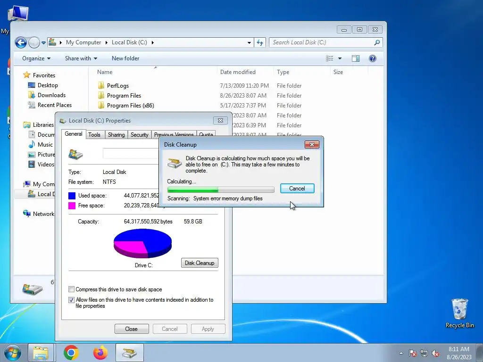
Task: Sort by the Name column header
Action: pyautogui.click(x=105, y=72)
